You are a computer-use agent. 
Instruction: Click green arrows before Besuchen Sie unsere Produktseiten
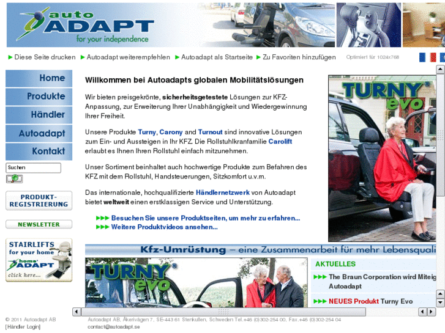(x=102, y=218)
